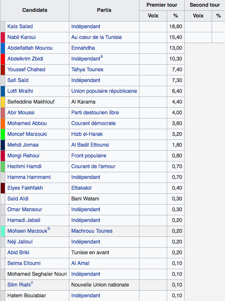Screen dimensions: 225x301
Task: Open the Machrouu Tounes link
Action: click(x=92, y=231)
